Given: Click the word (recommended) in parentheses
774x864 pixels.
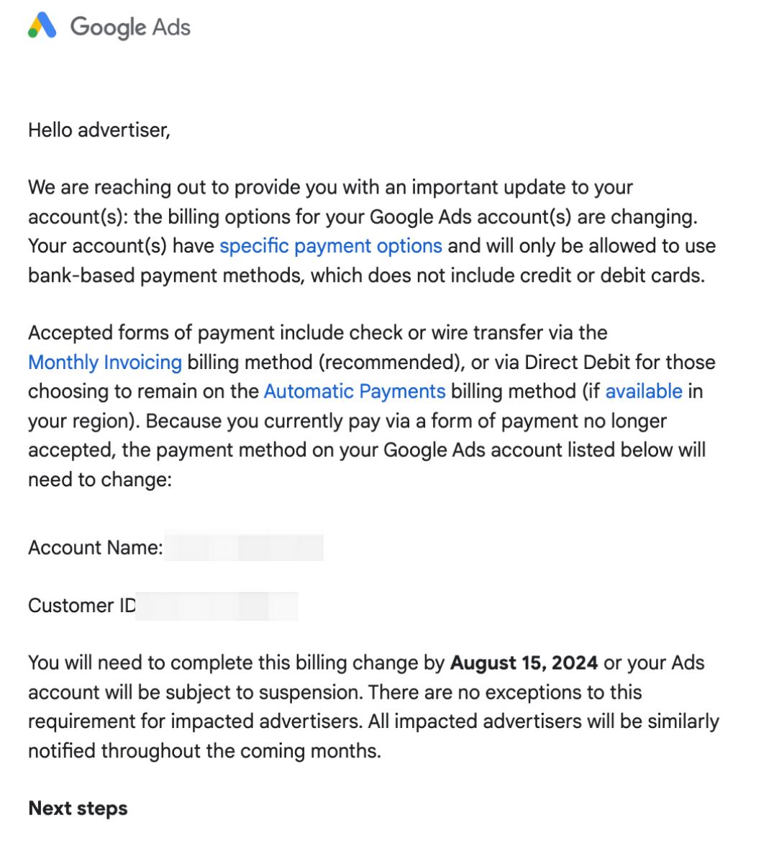Looking at the screenshot, I should click(391, 362).
